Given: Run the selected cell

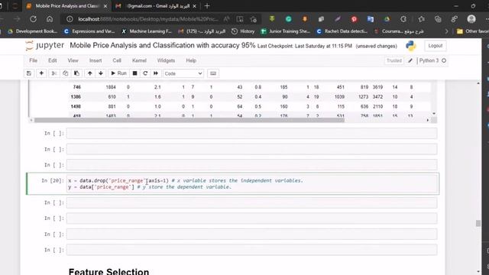Looking at the screenshot, I should pos(119,73).
